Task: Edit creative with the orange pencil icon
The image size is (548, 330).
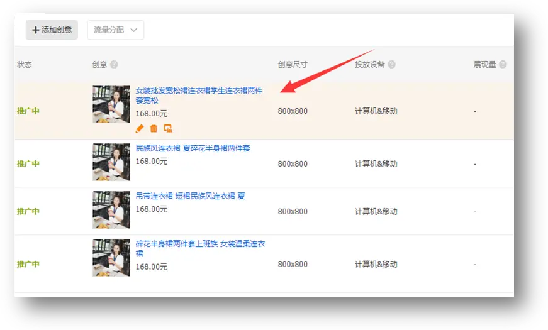Action: tap(140, 129)
